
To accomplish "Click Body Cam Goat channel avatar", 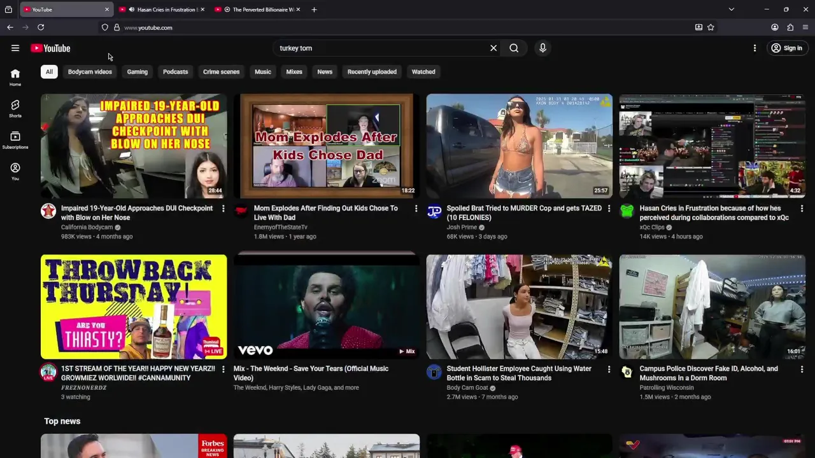I will [x=434, y=371].
